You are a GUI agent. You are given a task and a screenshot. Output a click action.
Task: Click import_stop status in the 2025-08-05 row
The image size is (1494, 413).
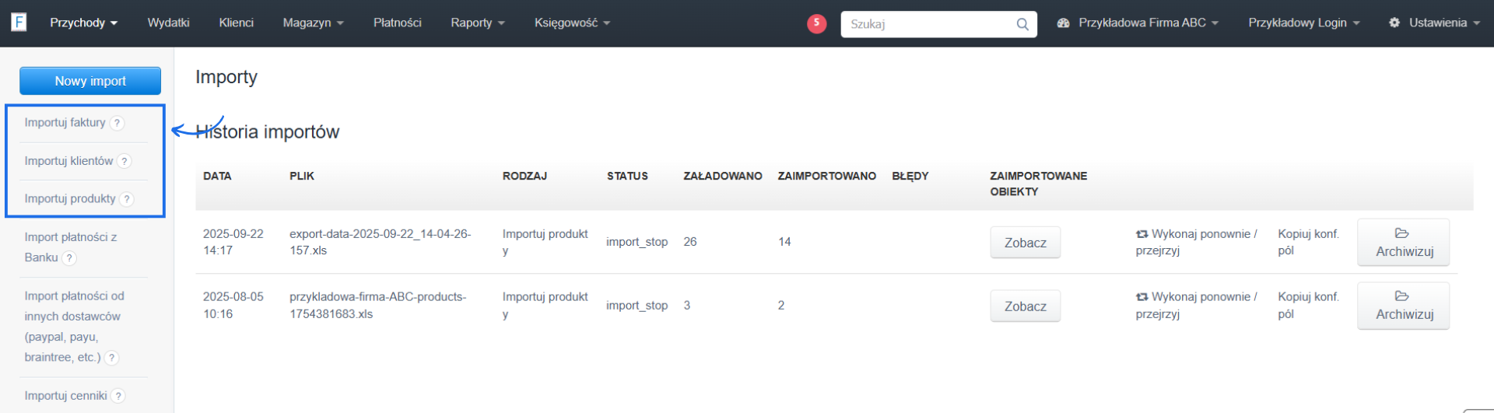637,306
